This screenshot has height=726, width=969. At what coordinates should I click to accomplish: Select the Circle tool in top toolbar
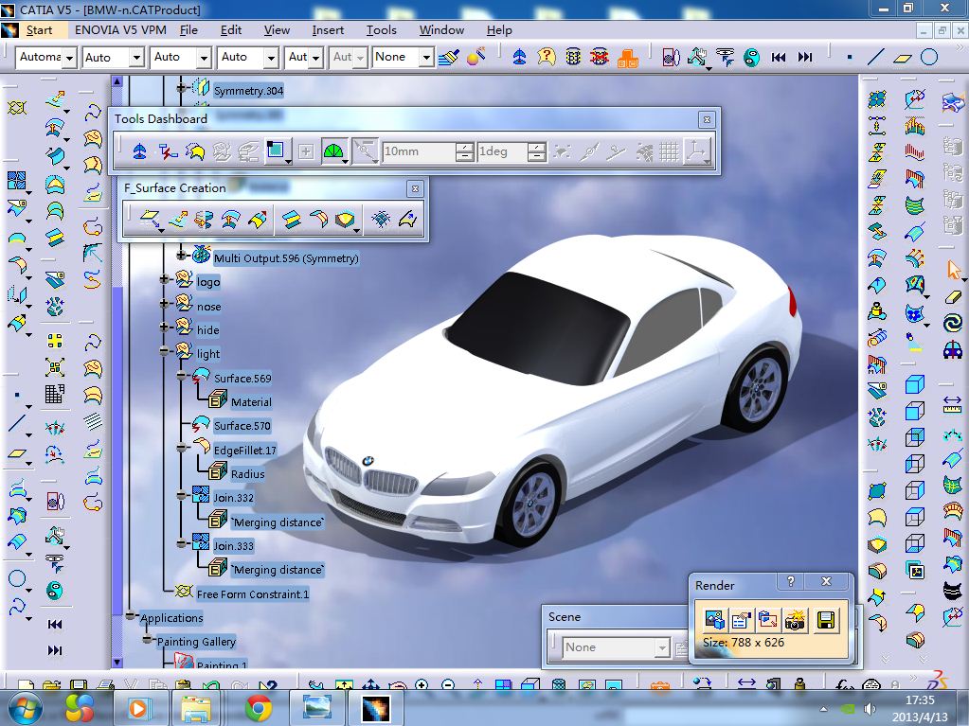coord(929,58)
